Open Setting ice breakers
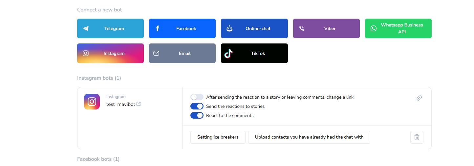The width and height of the screenshot is (474, 166). pos(218,137)
